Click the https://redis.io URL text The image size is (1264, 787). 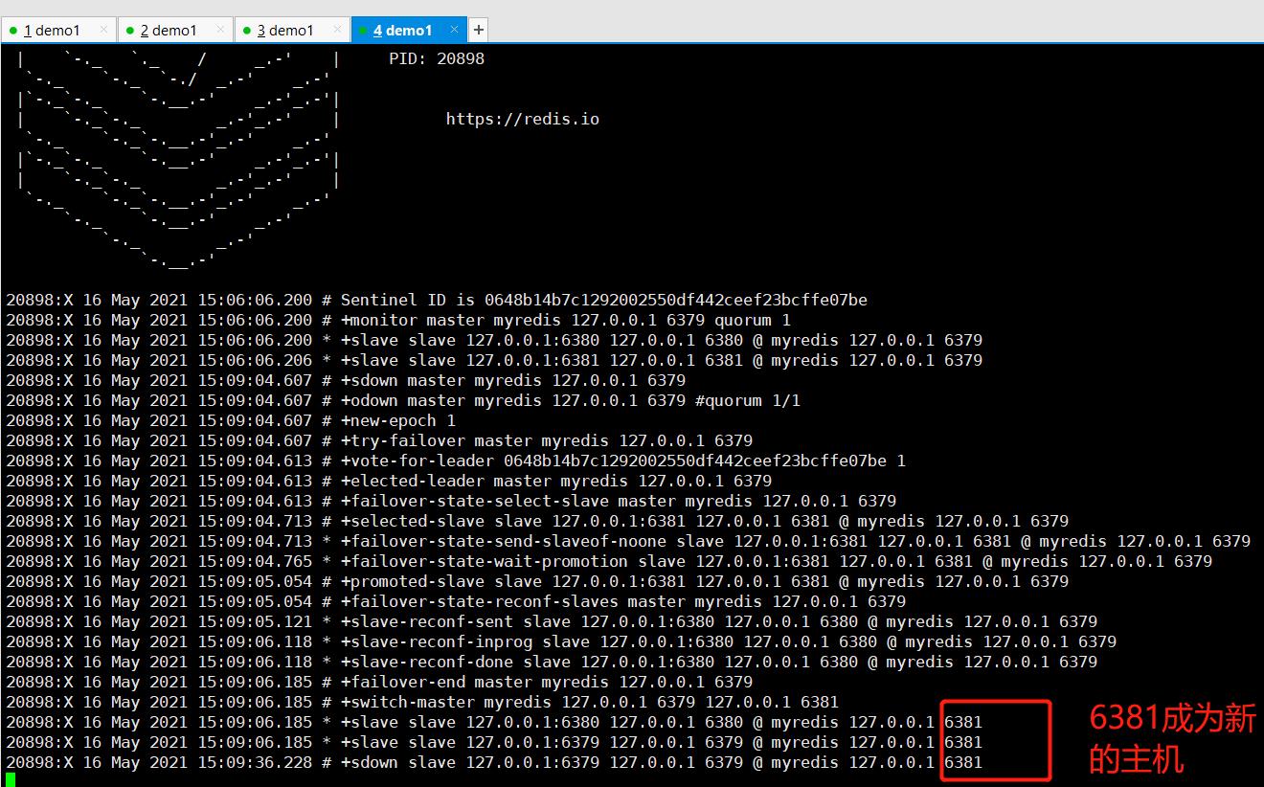click(523, 119)
